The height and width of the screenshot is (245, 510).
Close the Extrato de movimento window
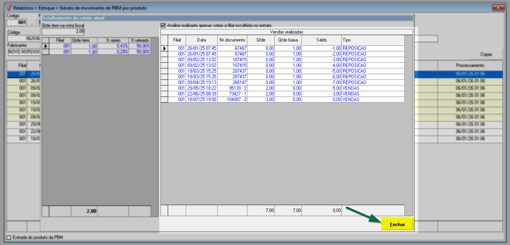[x=498, y=8]
